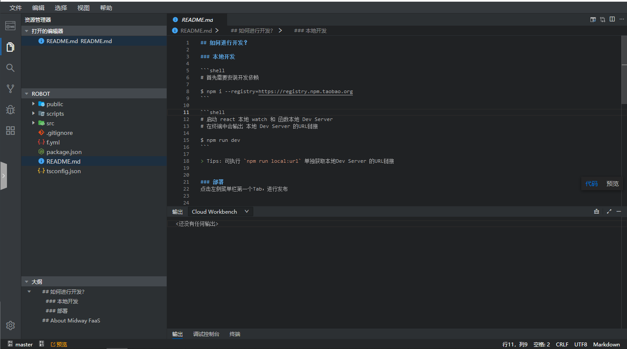Screen dimensions: 627x349
Task: Open README.md in the ROBOT file tree
Action: click(94, 161)
